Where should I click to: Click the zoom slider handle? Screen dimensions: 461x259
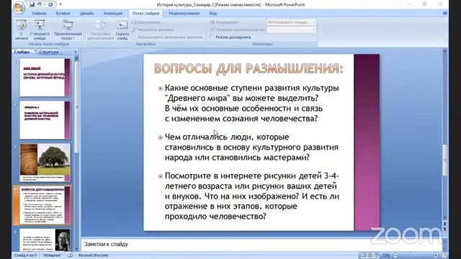[411, 255]
